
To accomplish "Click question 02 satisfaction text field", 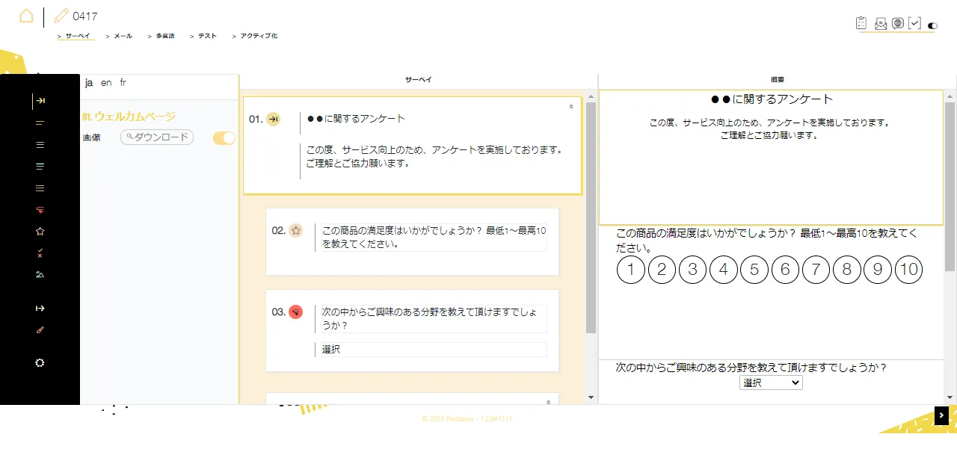I will pyautogui.click(x=434, y=238).
